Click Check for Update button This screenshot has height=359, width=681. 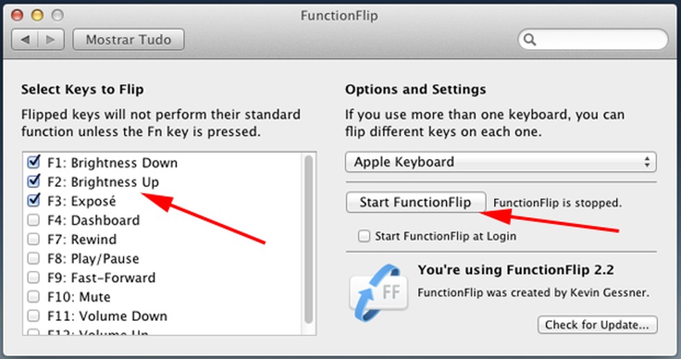click(x=597, y=324)
